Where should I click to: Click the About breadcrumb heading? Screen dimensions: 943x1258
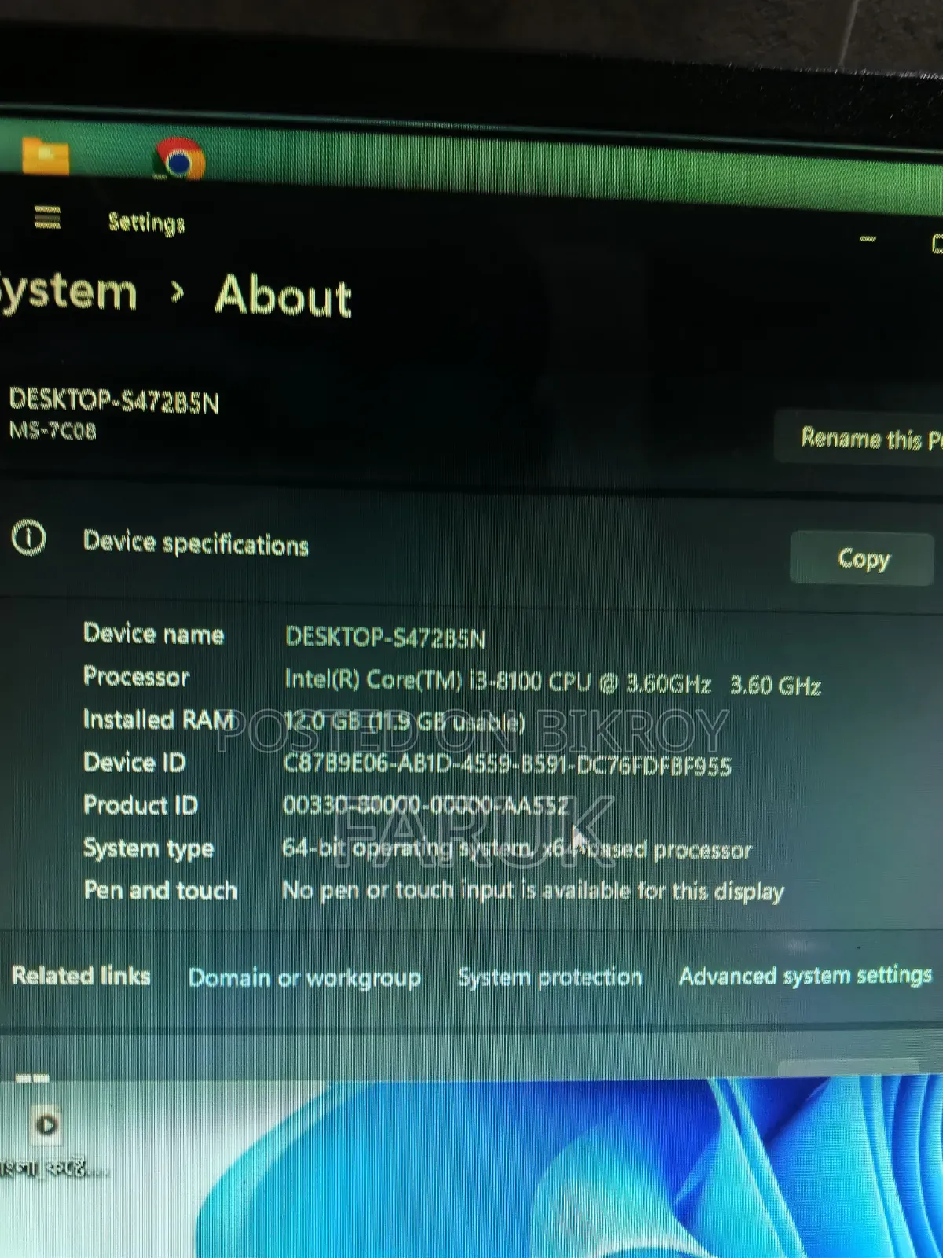(284, 296)
